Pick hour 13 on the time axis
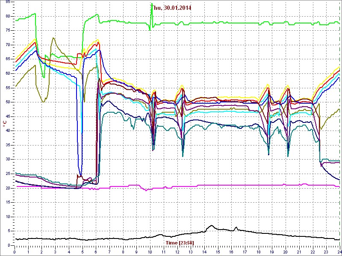The image size is (342, 256). pos(190,252)
